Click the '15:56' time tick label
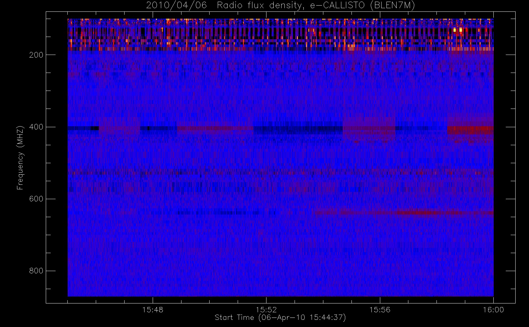Image resolution: width=529 pixels, height=327 pixels. [x=380, y=310]
